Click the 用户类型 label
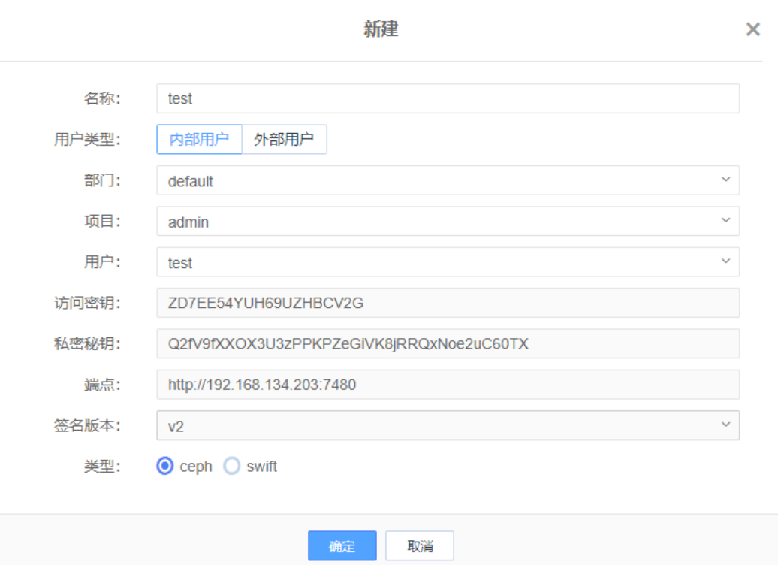Image resolution: width=778 pixels, height=565 pixels. click(x=87, y=140)
